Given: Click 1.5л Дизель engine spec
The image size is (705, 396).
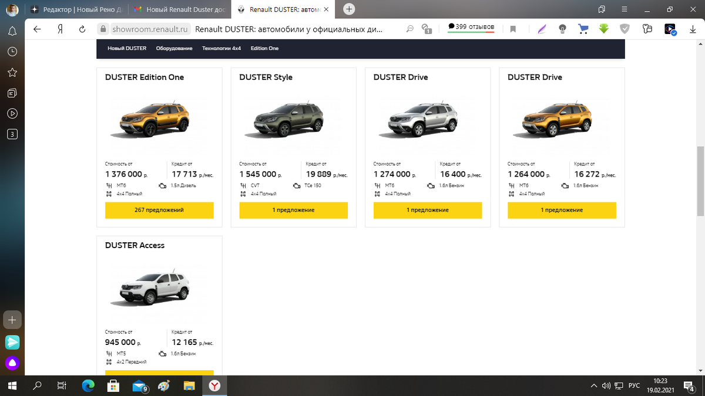Looking at the screenshot, I should click(x=183, y=185).
